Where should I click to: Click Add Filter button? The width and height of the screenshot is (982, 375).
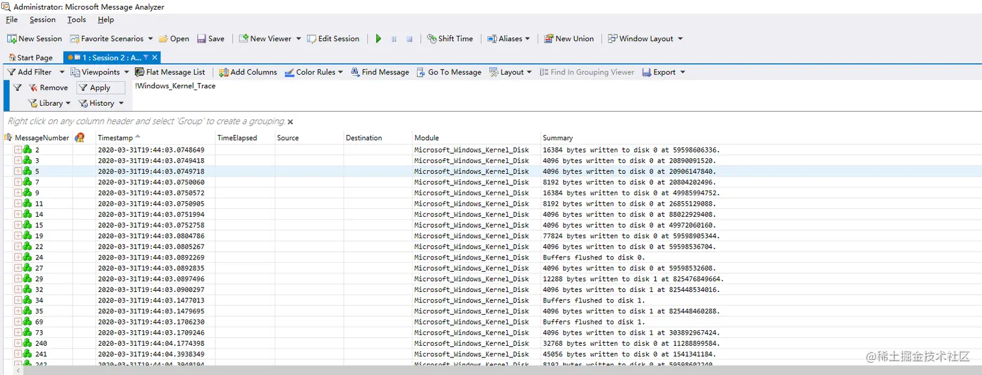[30, 72]
